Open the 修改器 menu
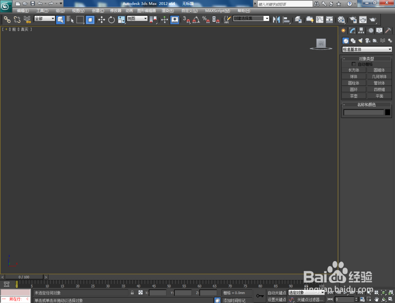The image size is (395, 303). (116, 11)
